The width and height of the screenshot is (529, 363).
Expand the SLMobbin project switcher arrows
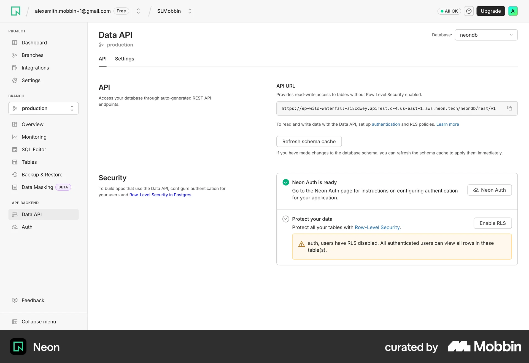(190, 11)
